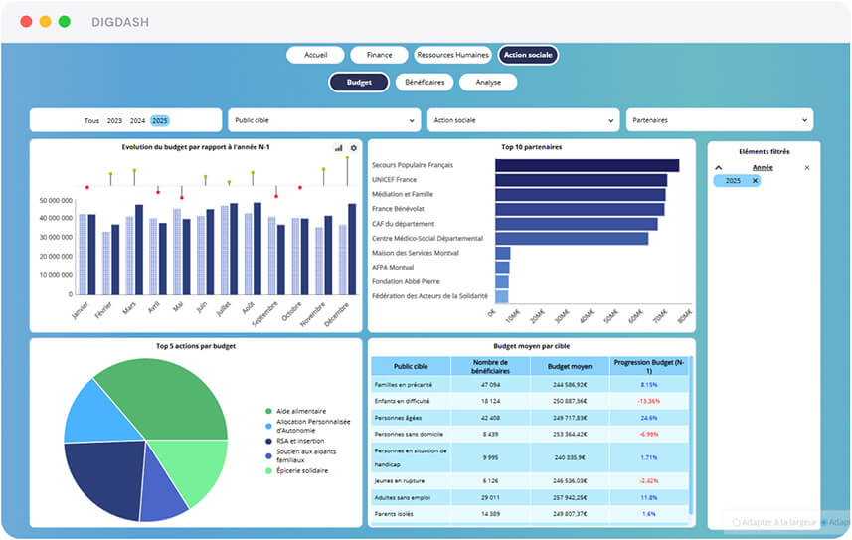Toggle the 2025 year filter
Screen dimensions: 852x540
[x=160, y=120]
